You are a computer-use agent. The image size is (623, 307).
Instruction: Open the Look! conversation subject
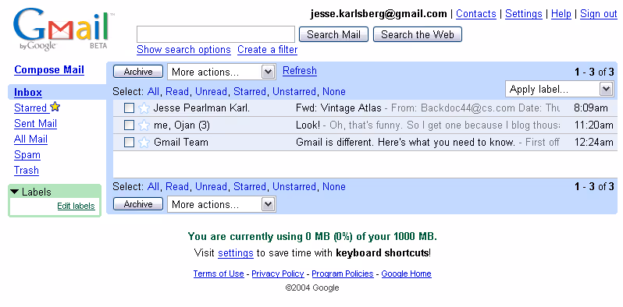[x=308, y=125]
